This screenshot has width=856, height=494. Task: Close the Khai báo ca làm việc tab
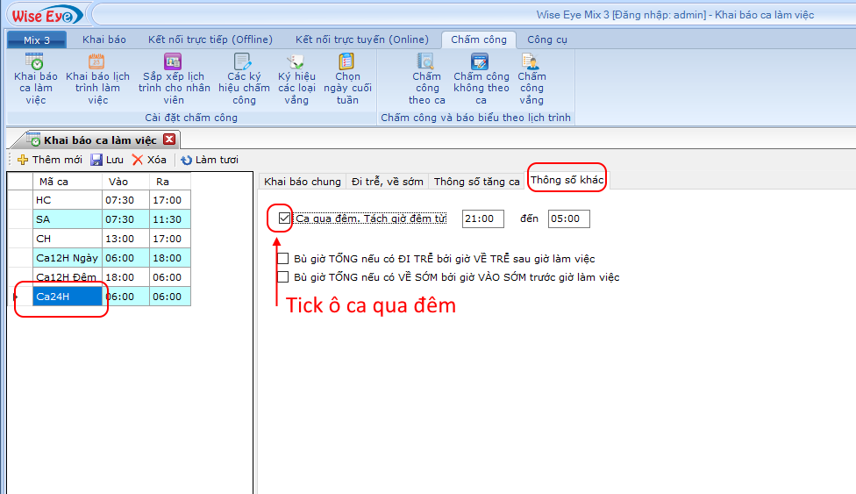pos(169,140)
